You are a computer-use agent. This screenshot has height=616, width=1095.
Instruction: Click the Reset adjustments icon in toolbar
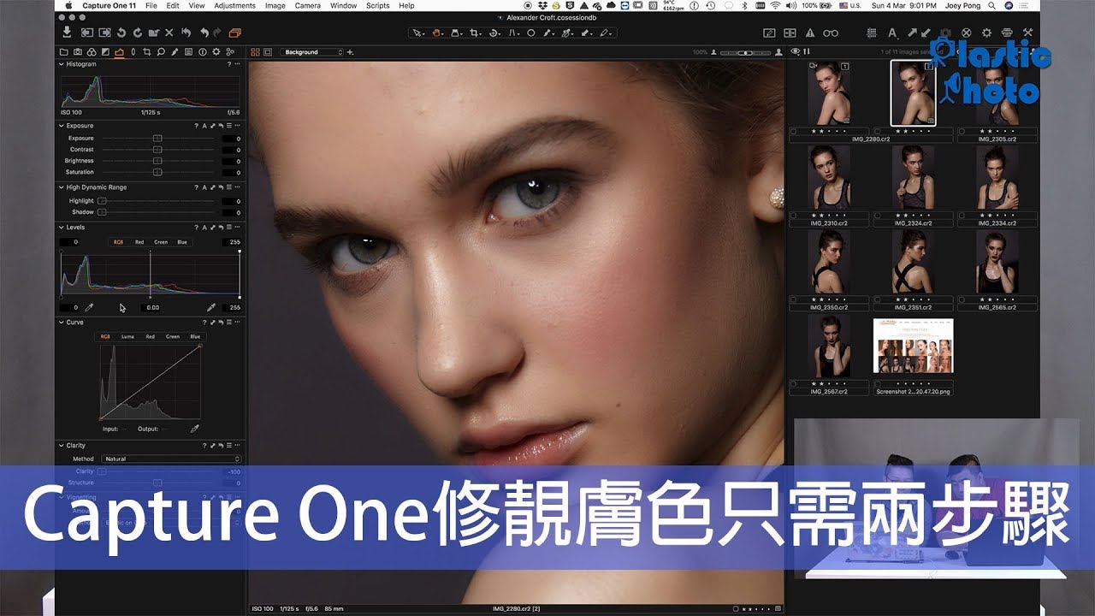coord(186,33)
